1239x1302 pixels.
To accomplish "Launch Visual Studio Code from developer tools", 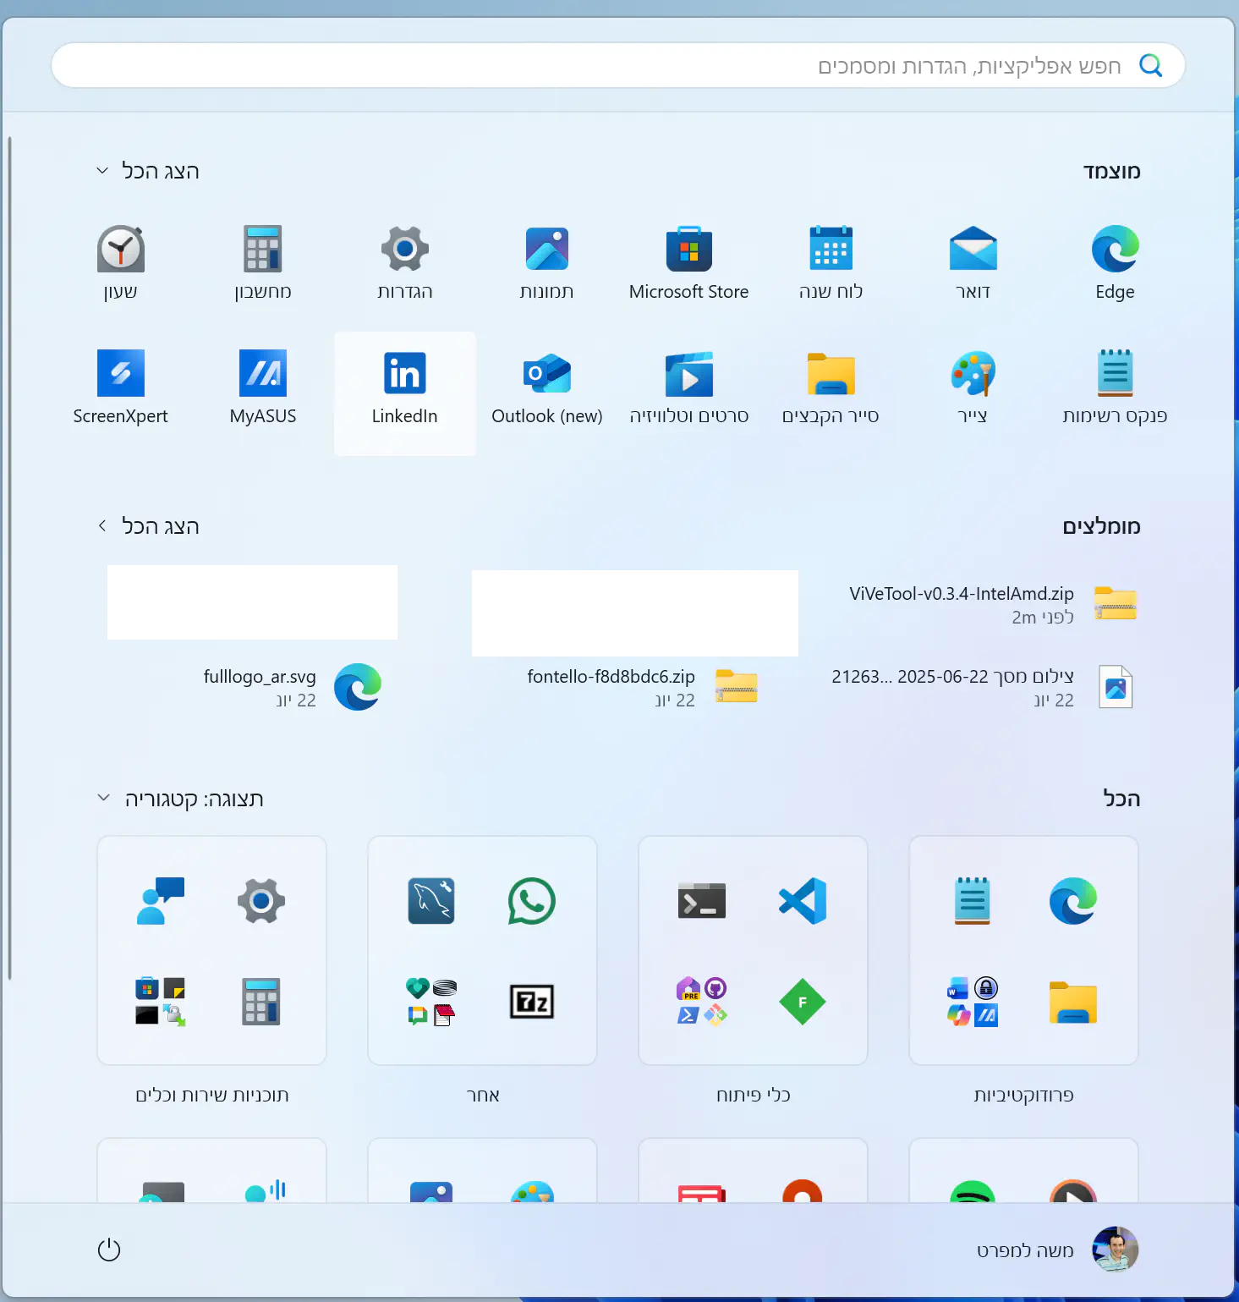I will (x=802, y=901).
